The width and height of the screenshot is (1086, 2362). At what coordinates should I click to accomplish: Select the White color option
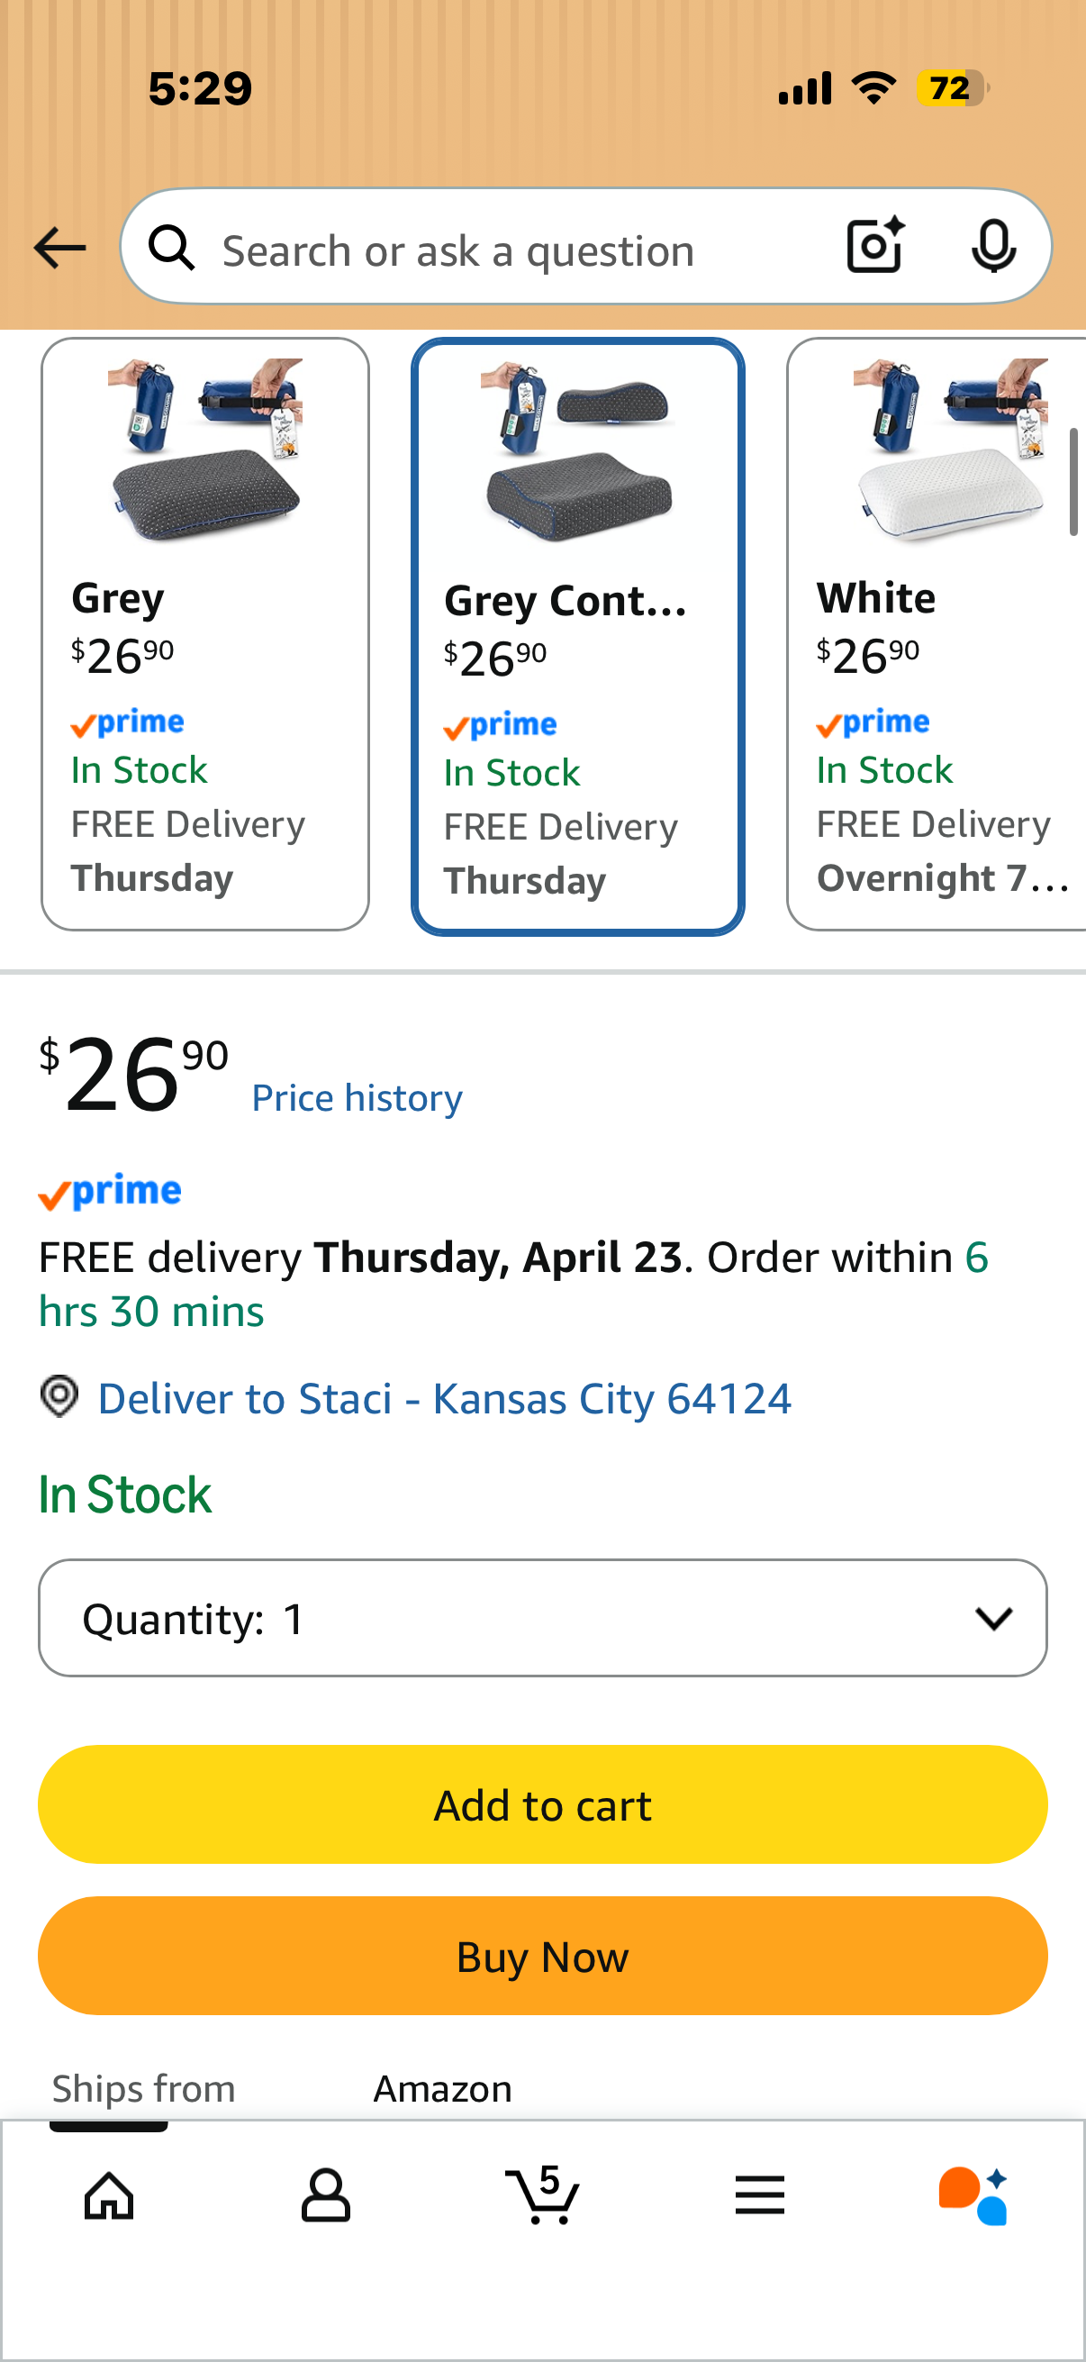click(x=937, y=634)
